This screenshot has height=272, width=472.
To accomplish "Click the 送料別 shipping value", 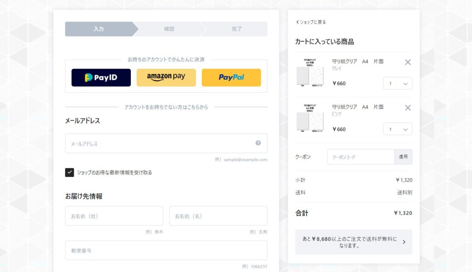I will 405,193.
